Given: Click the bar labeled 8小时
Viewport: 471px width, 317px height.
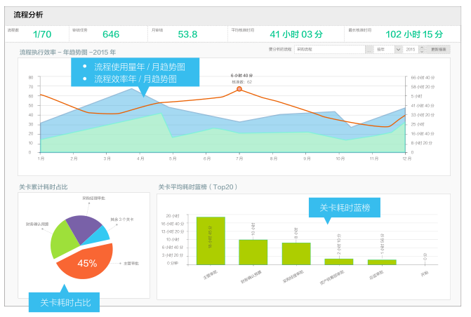Looking at the screenshot, I should (x=296, y=254).
